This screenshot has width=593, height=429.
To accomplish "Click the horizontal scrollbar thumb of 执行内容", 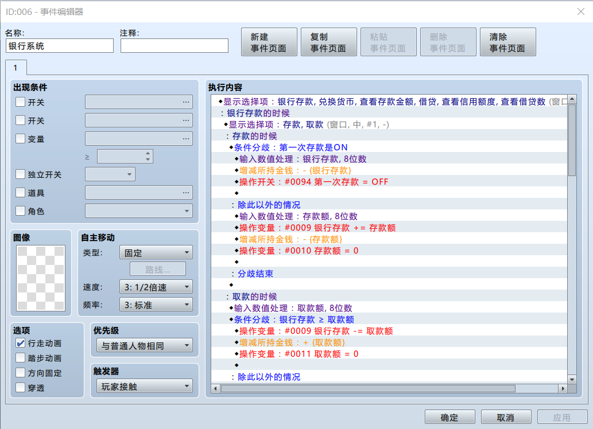I will pos(368,388).
